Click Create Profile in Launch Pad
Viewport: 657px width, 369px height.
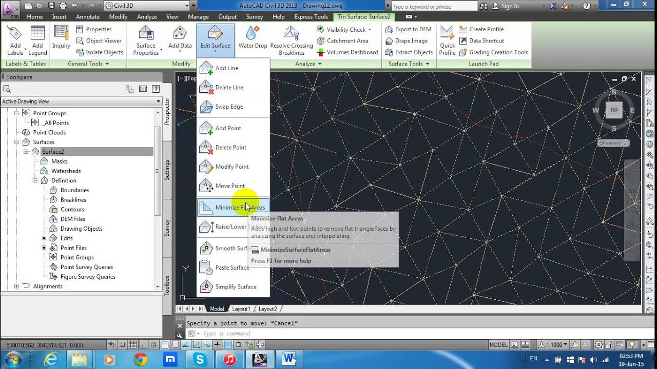[481, 29]
